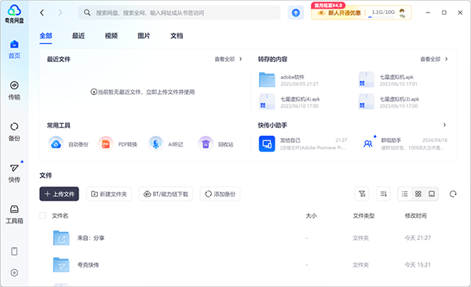Open the 快传 quick transfer sidebar icon
471x287 pixels.
tap(14, 173)
